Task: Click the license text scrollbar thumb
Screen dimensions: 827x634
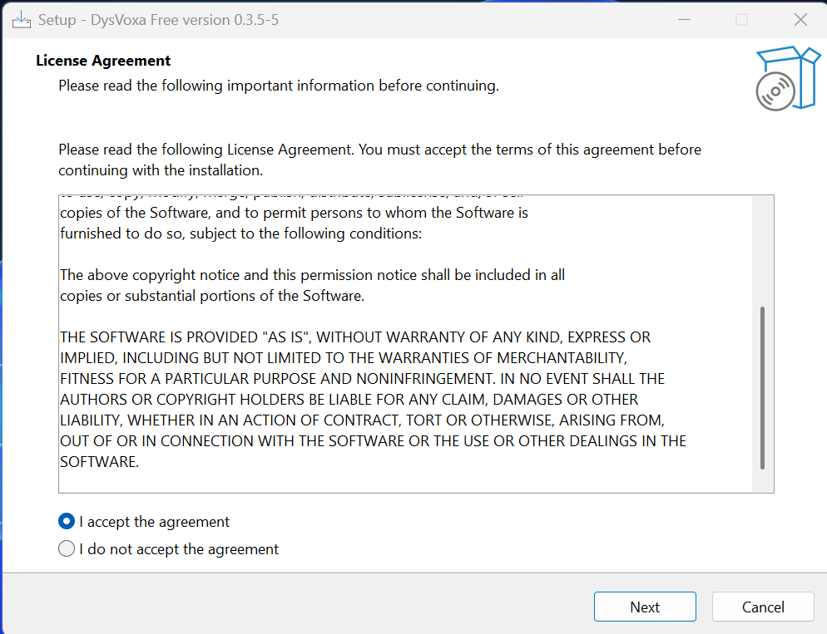Action: (x=762, y=387)
